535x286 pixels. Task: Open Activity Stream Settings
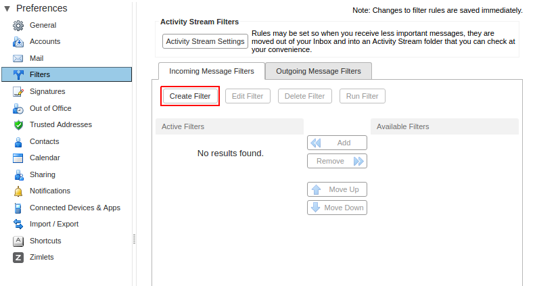(205, 41)
